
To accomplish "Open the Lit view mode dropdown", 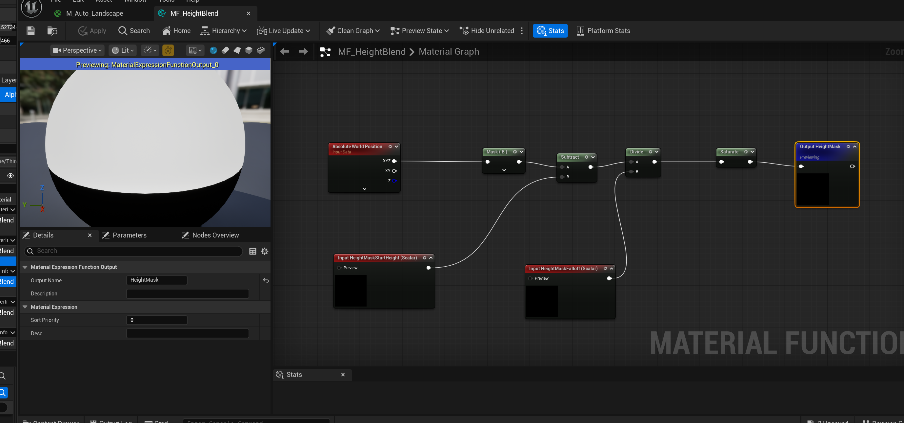I will pyautogui.click(x=123, y=50).
